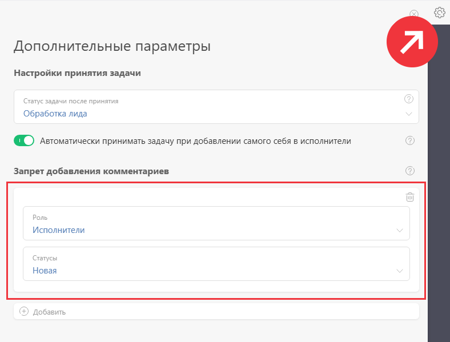Delete the comment restriction rule with trash icon

click(410, 197)
